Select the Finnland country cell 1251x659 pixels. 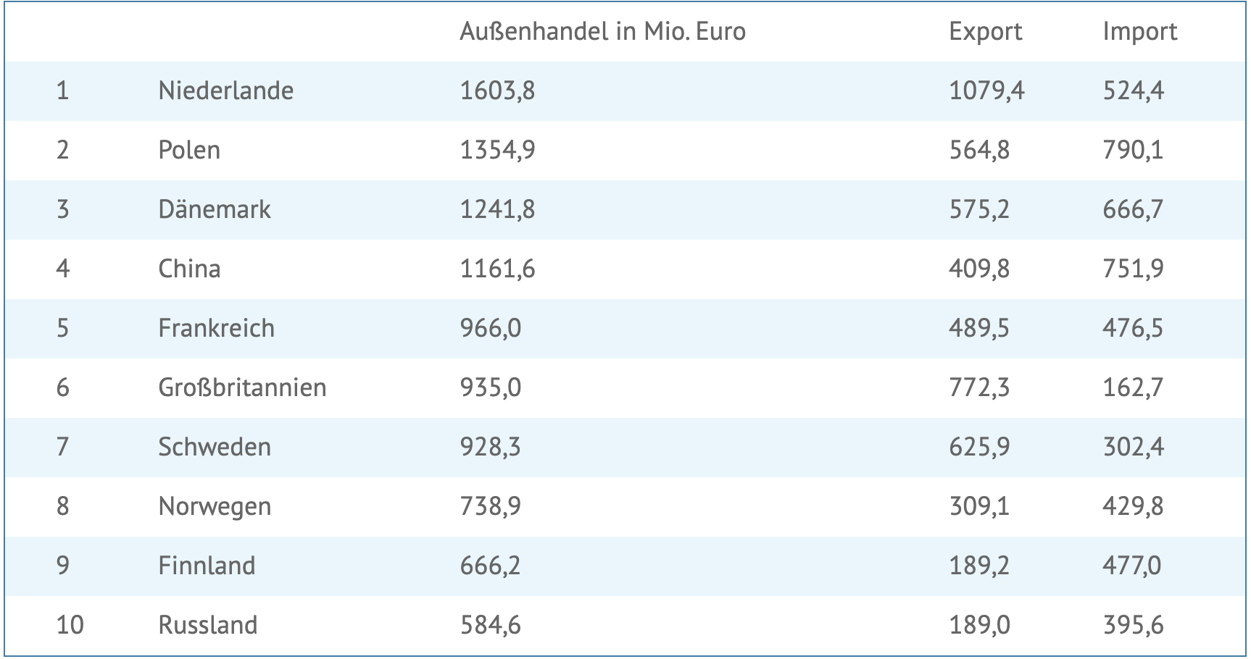click(x=207, y=566)
